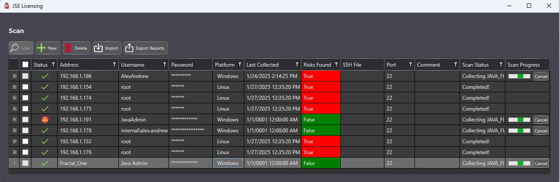Screen dimensions: 560x182
Task: Expand row details for 192.168.1.176
Action: [14, 152]
